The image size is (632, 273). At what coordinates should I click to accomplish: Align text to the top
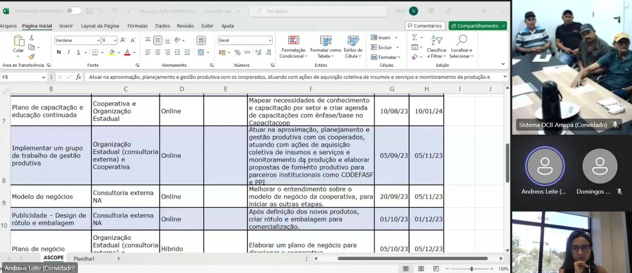[x=148, y=40]
